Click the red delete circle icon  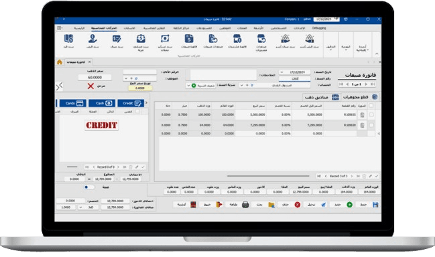[x=298, y=205]
